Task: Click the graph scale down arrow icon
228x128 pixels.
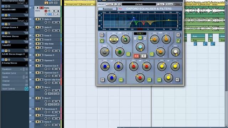Action: [99, 26]
